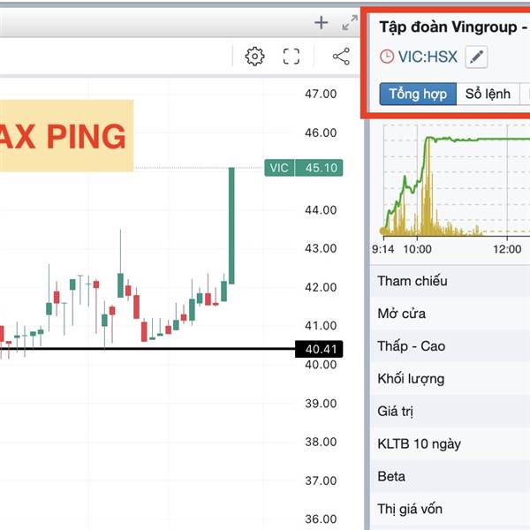Screen dimensions: 530x530
Task: Click the VIC 45.10 price label
Action: point(303,168)
